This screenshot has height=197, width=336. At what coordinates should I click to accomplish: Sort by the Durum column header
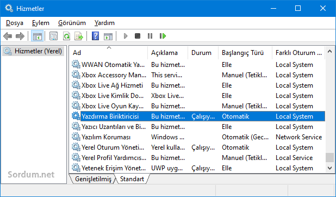point(203,53)
